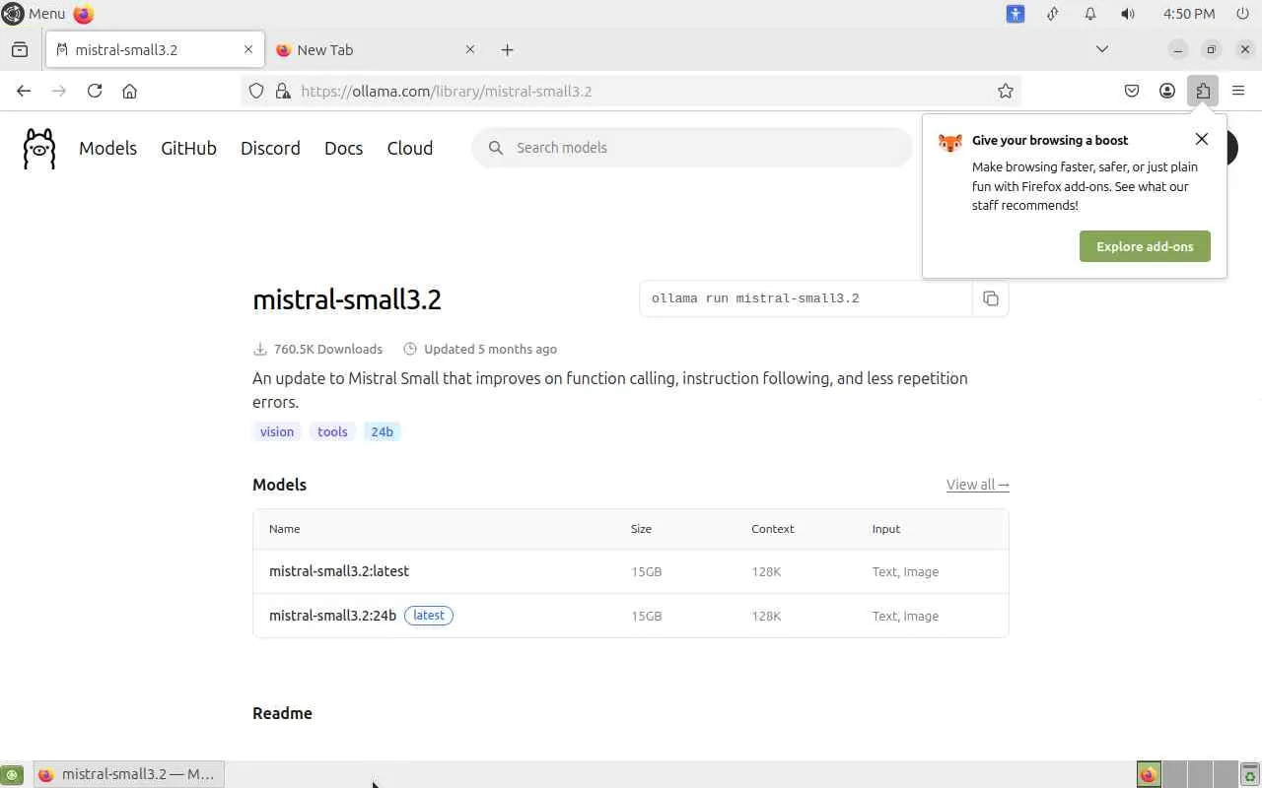Click the Search models field
Image resolution: width=1262 pixels, height=788 pixels.
click(x=690, y=148)
